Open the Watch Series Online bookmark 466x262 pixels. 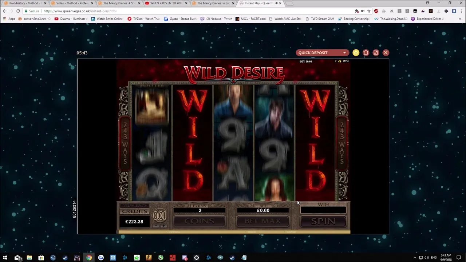click(x=107, y=19)
